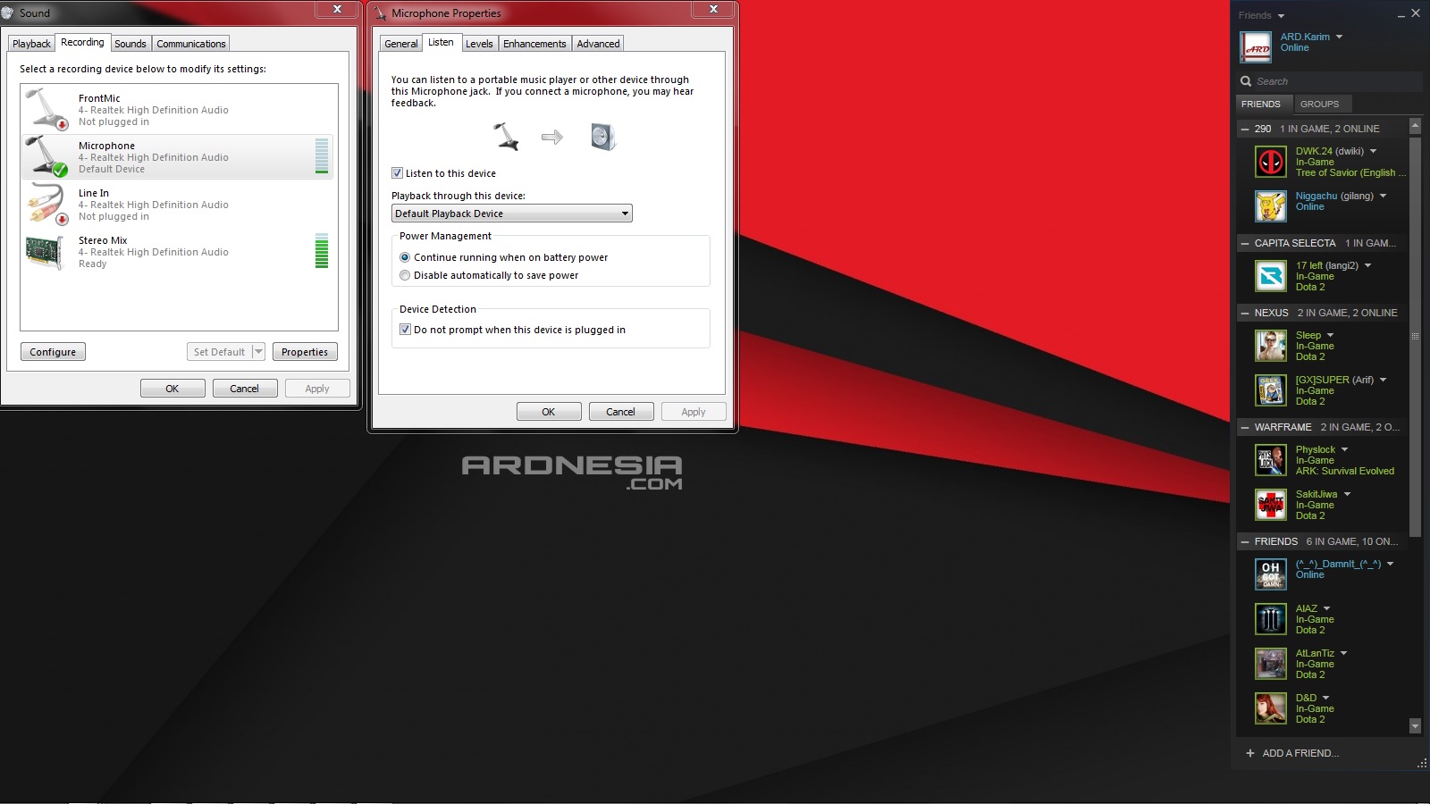Click the Properties button in Sound dialog
Screen dimensions: 1430x804
tap(305, 352)
